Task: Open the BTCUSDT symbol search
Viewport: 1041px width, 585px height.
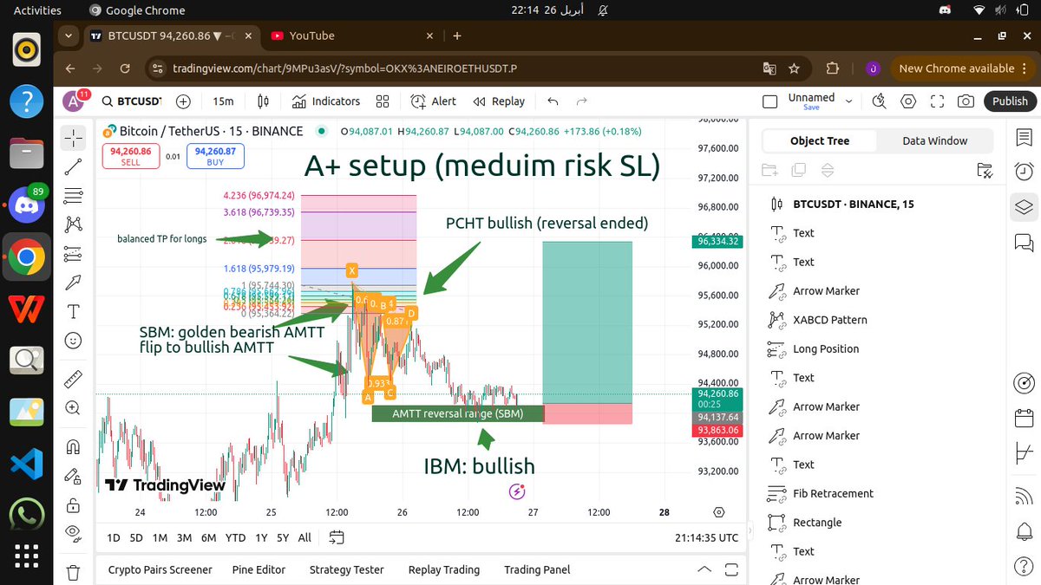Action: coord(132,101)
